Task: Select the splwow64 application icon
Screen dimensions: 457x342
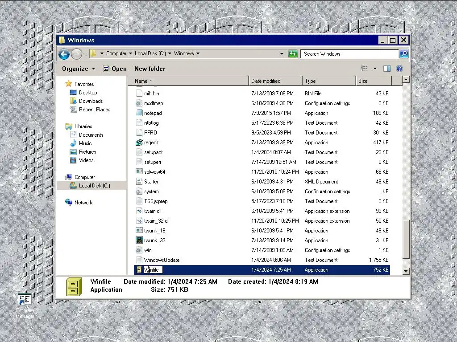Action: click(x=139, y=171)
